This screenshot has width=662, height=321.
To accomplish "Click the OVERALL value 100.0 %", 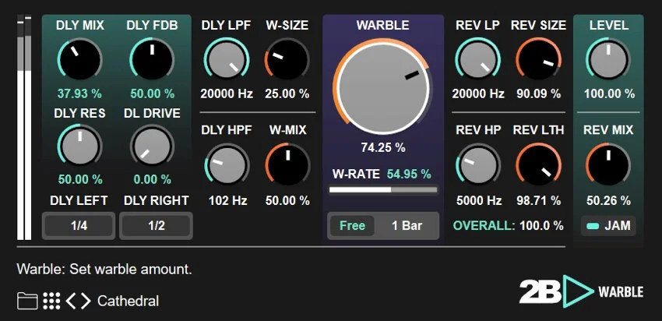I will [x=541, y=225].
